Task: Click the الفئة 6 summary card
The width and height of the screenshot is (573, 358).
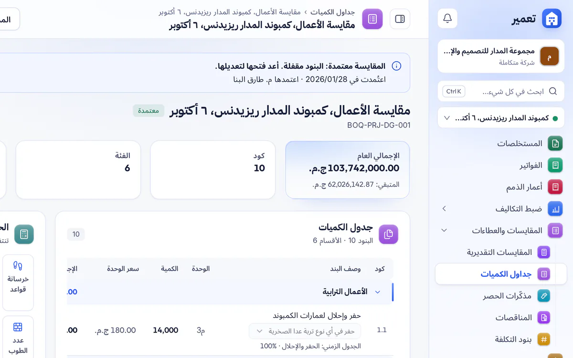Action: click(78, 169)
